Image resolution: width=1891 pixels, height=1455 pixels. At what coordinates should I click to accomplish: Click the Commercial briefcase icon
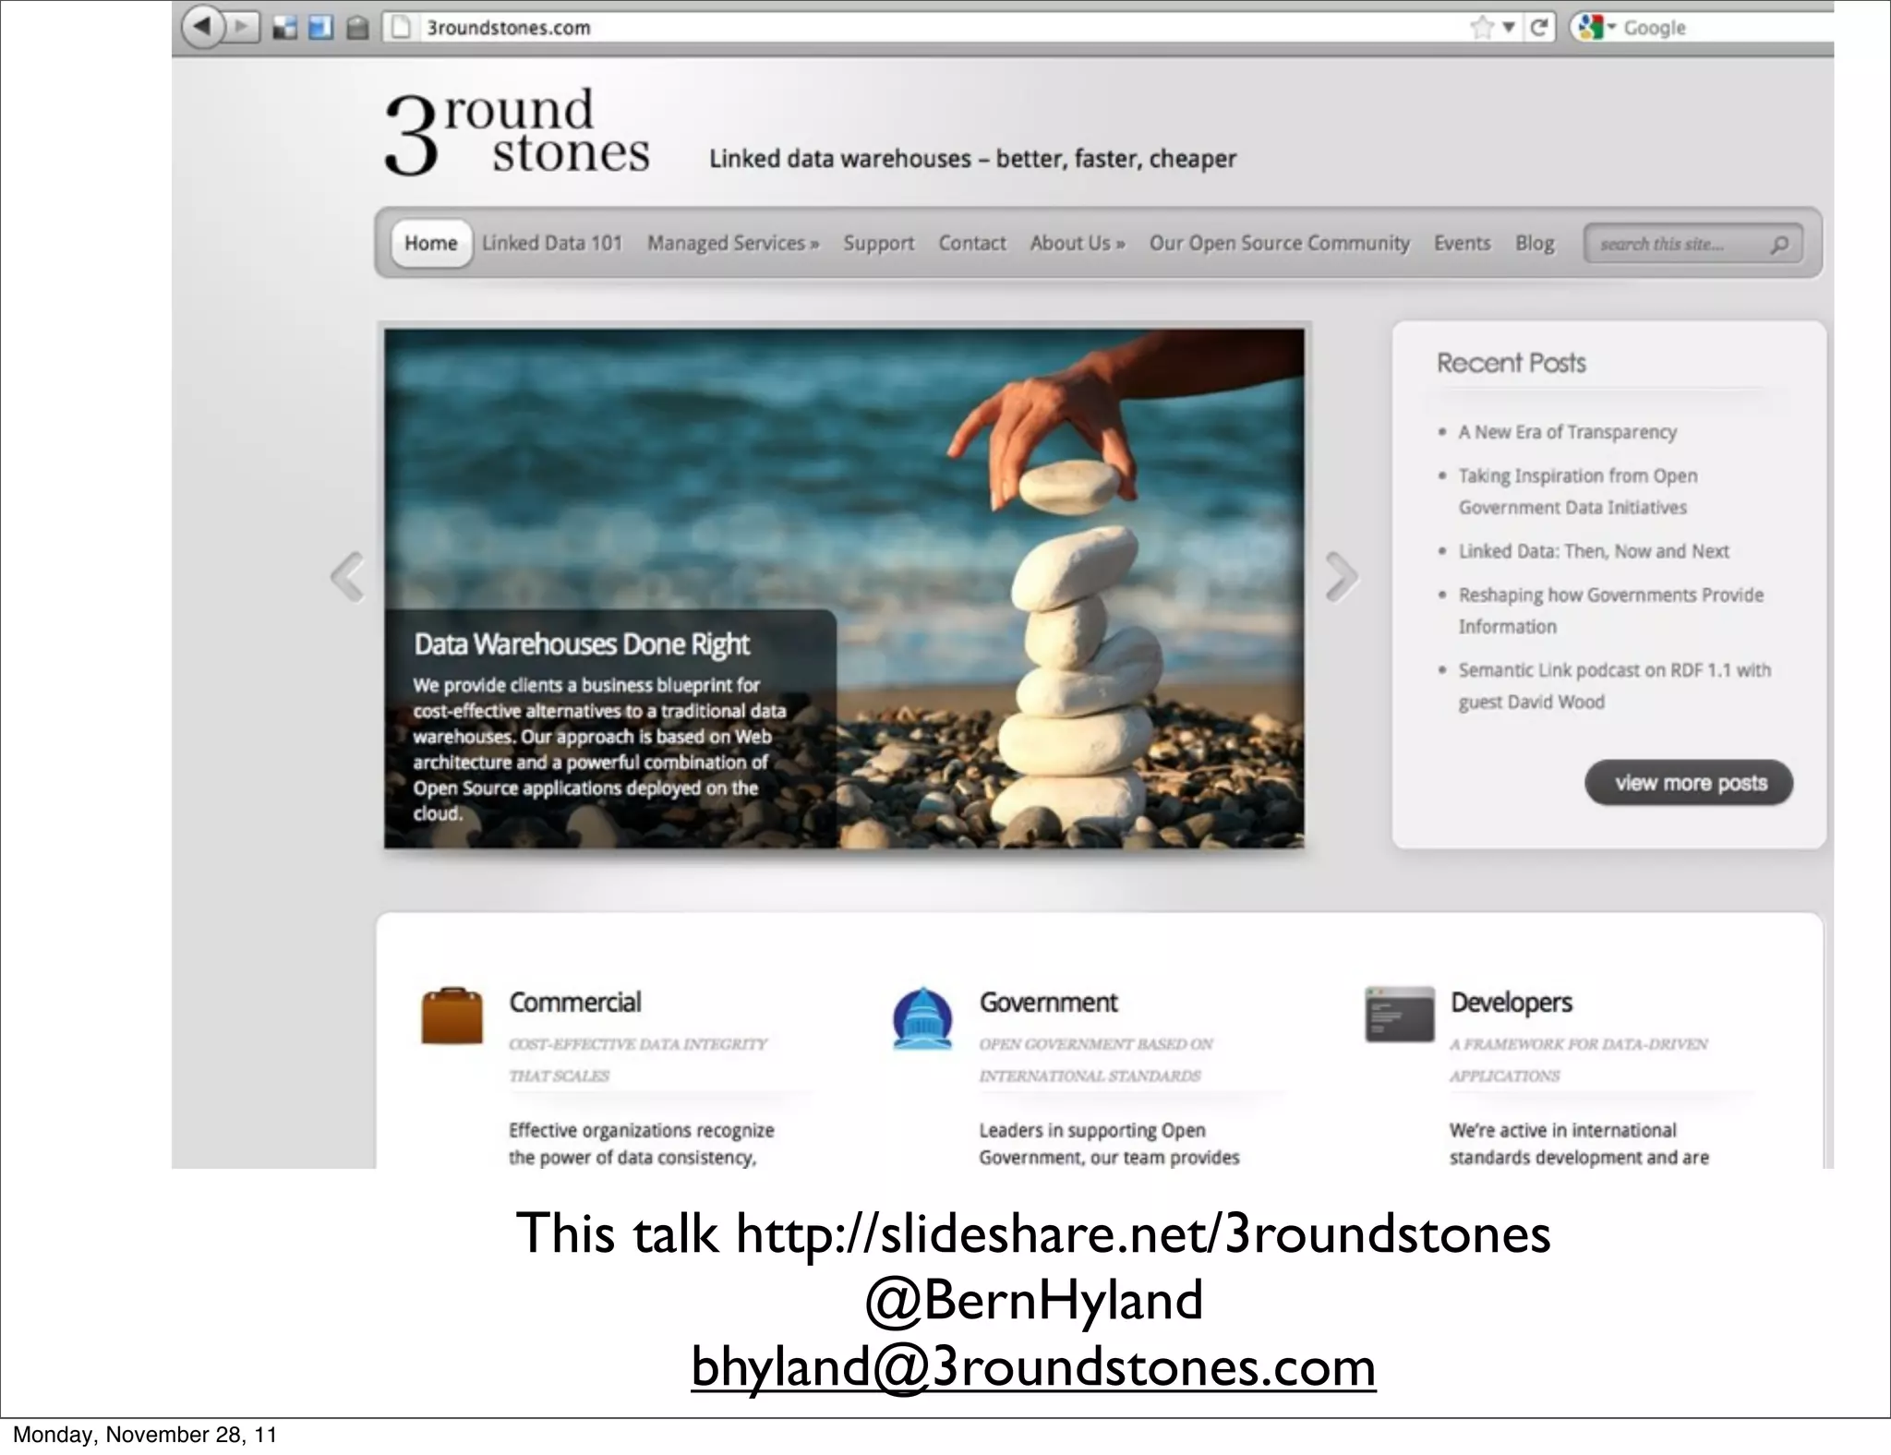[452, 1016]
